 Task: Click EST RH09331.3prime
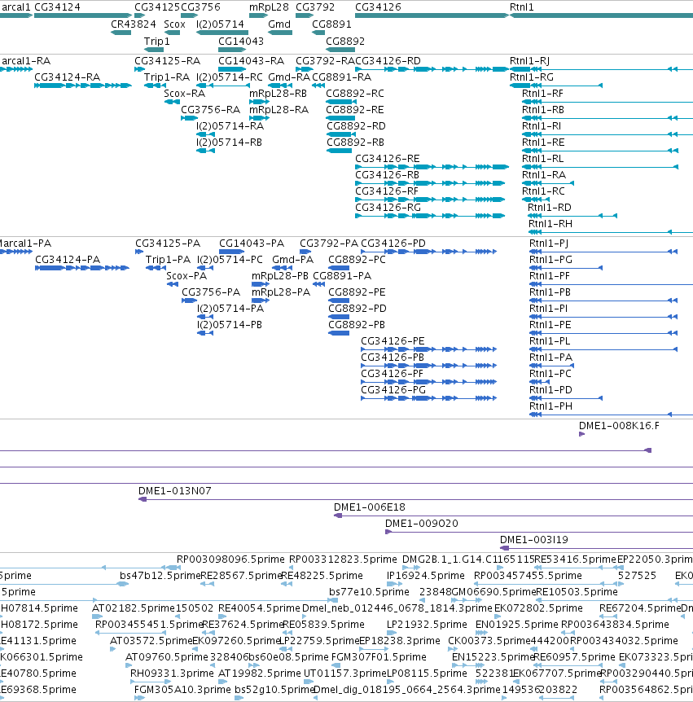(x=172, y=673)
